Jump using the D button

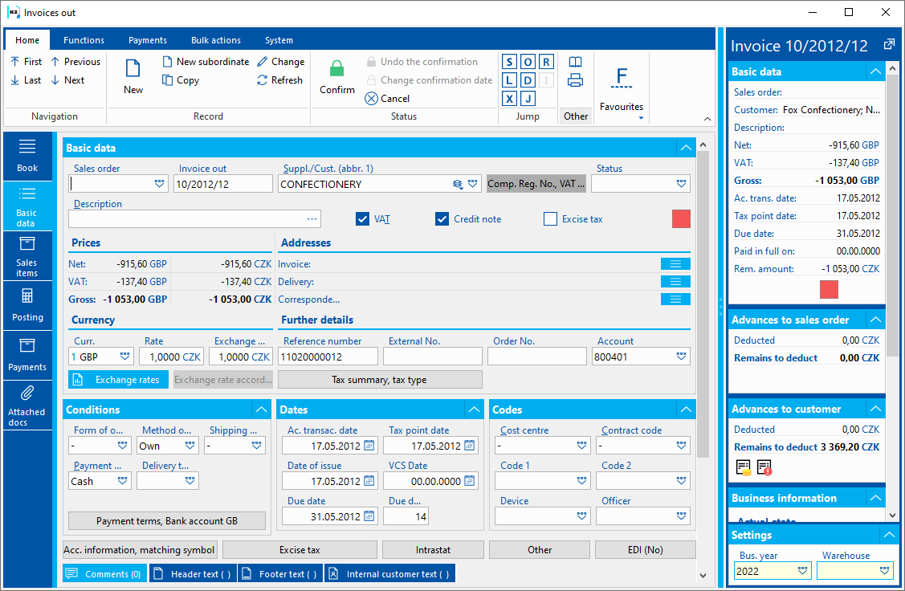pyautogui.click(x=528, y=80)
